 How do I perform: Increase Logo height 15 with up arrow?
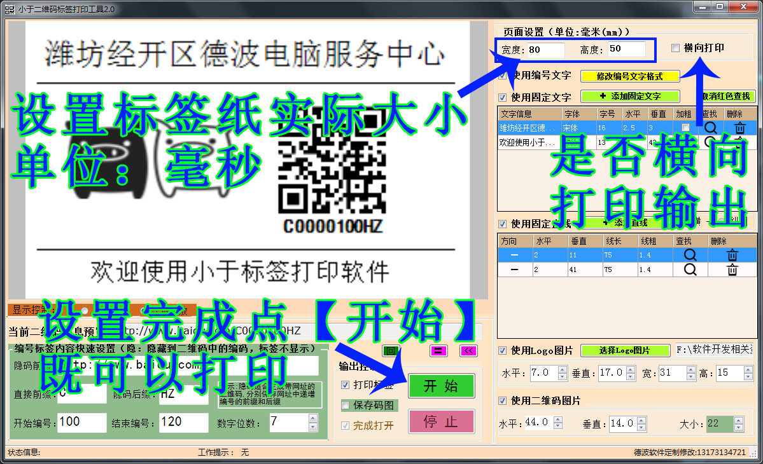click(x=749, y=370)
